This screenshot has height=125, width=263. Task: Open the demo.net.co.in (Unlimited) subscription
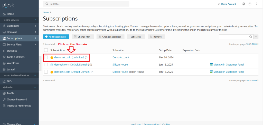(69, 57)
